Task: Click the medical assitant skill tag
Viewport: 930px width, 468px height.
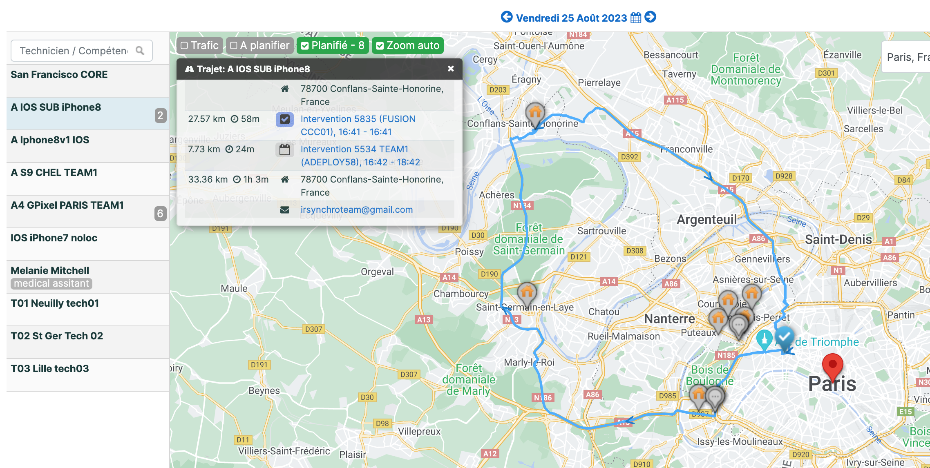Action: click(51, 283)
